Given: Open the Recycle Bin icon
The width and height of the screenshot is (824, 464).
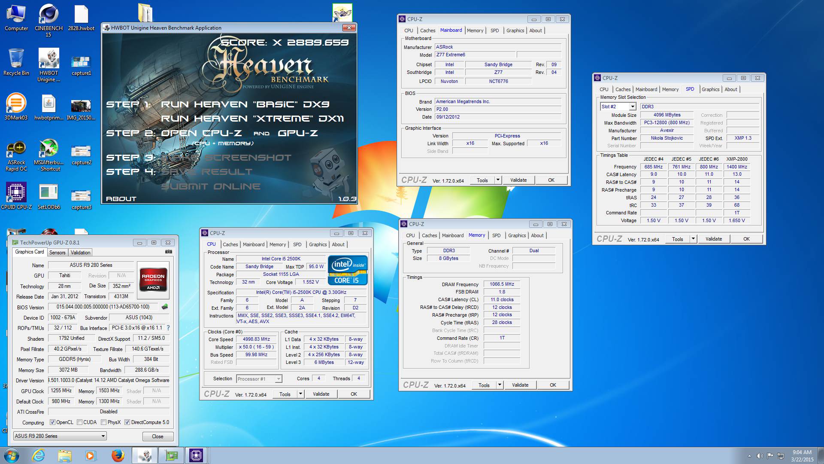Looking at the screenshot, I should pyautogui.click(x=16, y=62).
